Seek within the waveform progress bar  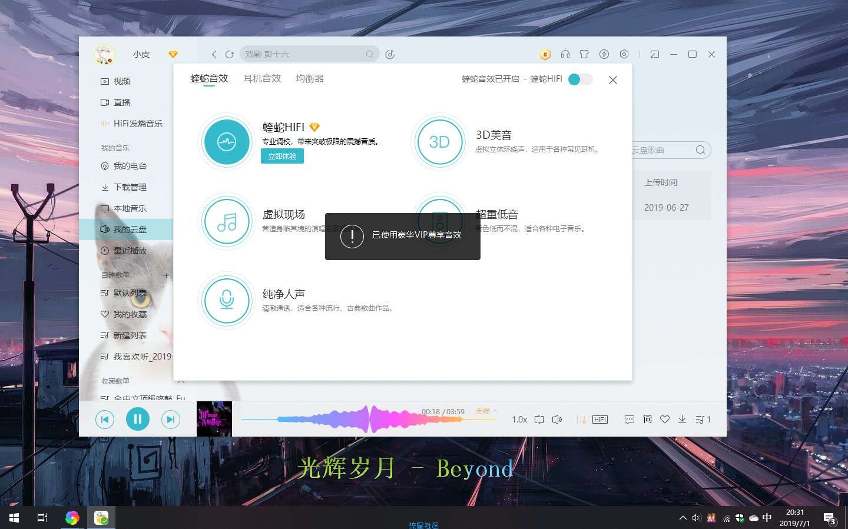tap(369, 420)
